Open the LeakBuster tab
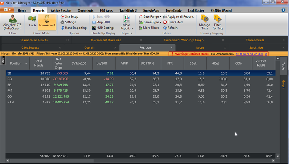Image resolution: width=289 pixels, height=164 pixels. (x=196, y=10)
